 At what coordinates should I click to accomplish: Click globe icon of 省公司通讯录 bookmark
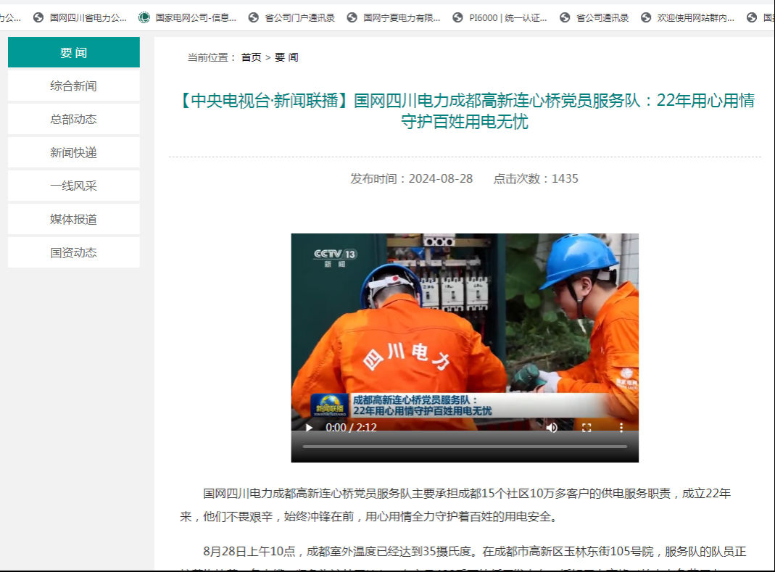pyautogui.click(x=565, y=18)
